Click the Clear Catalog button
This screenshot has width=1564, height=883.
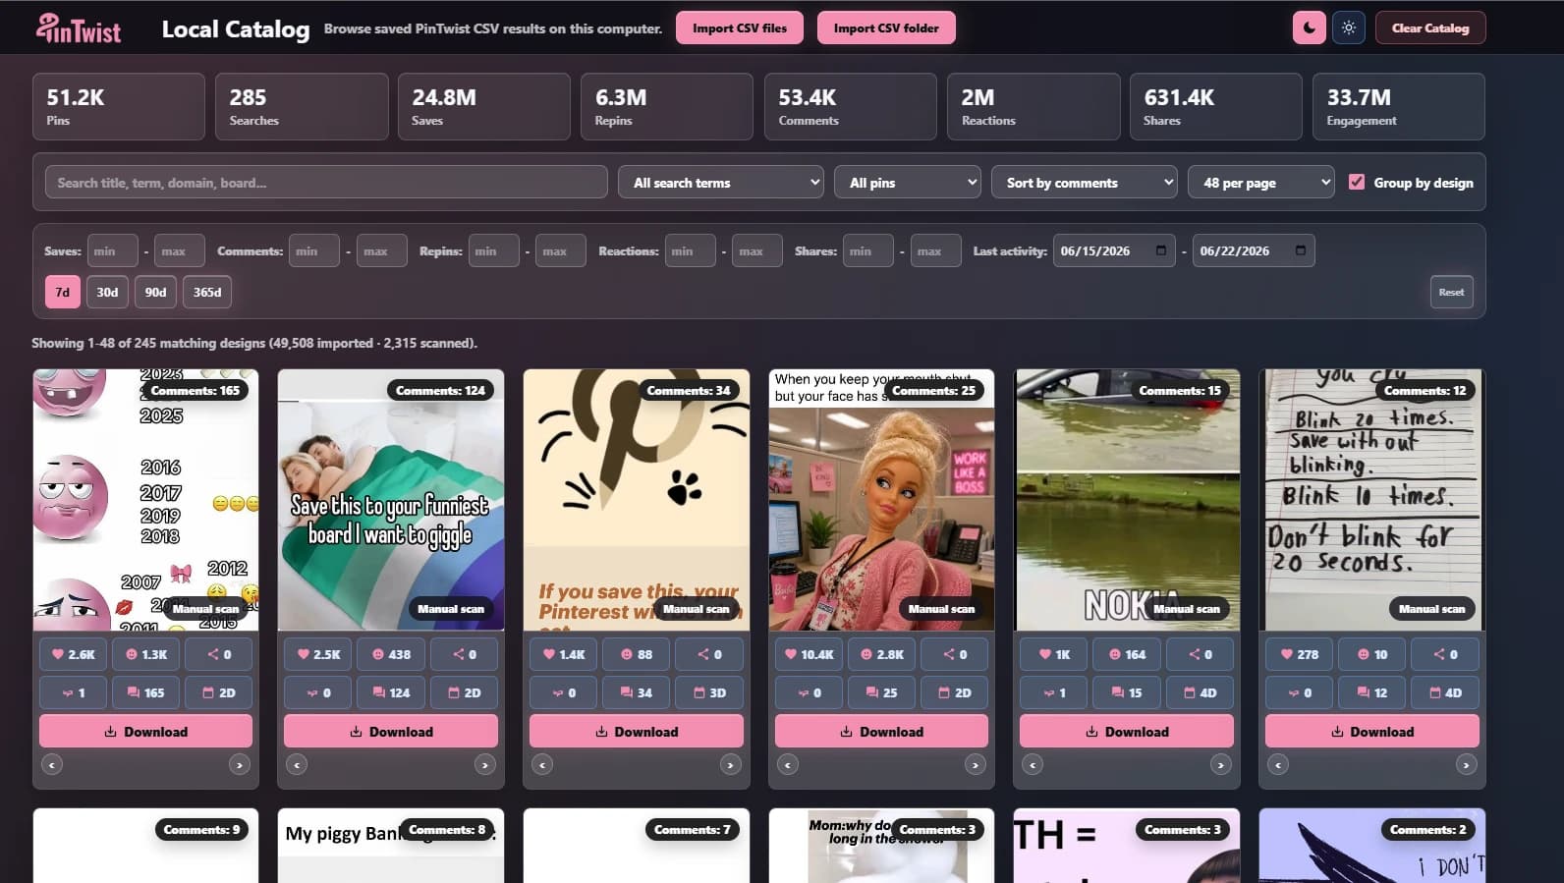coord(1430,28)
